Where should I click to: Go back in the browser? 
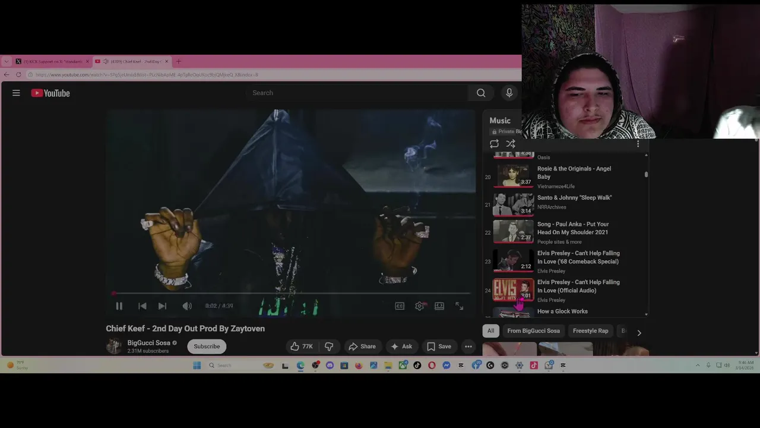pyautogui.click(x=7, y=75)
